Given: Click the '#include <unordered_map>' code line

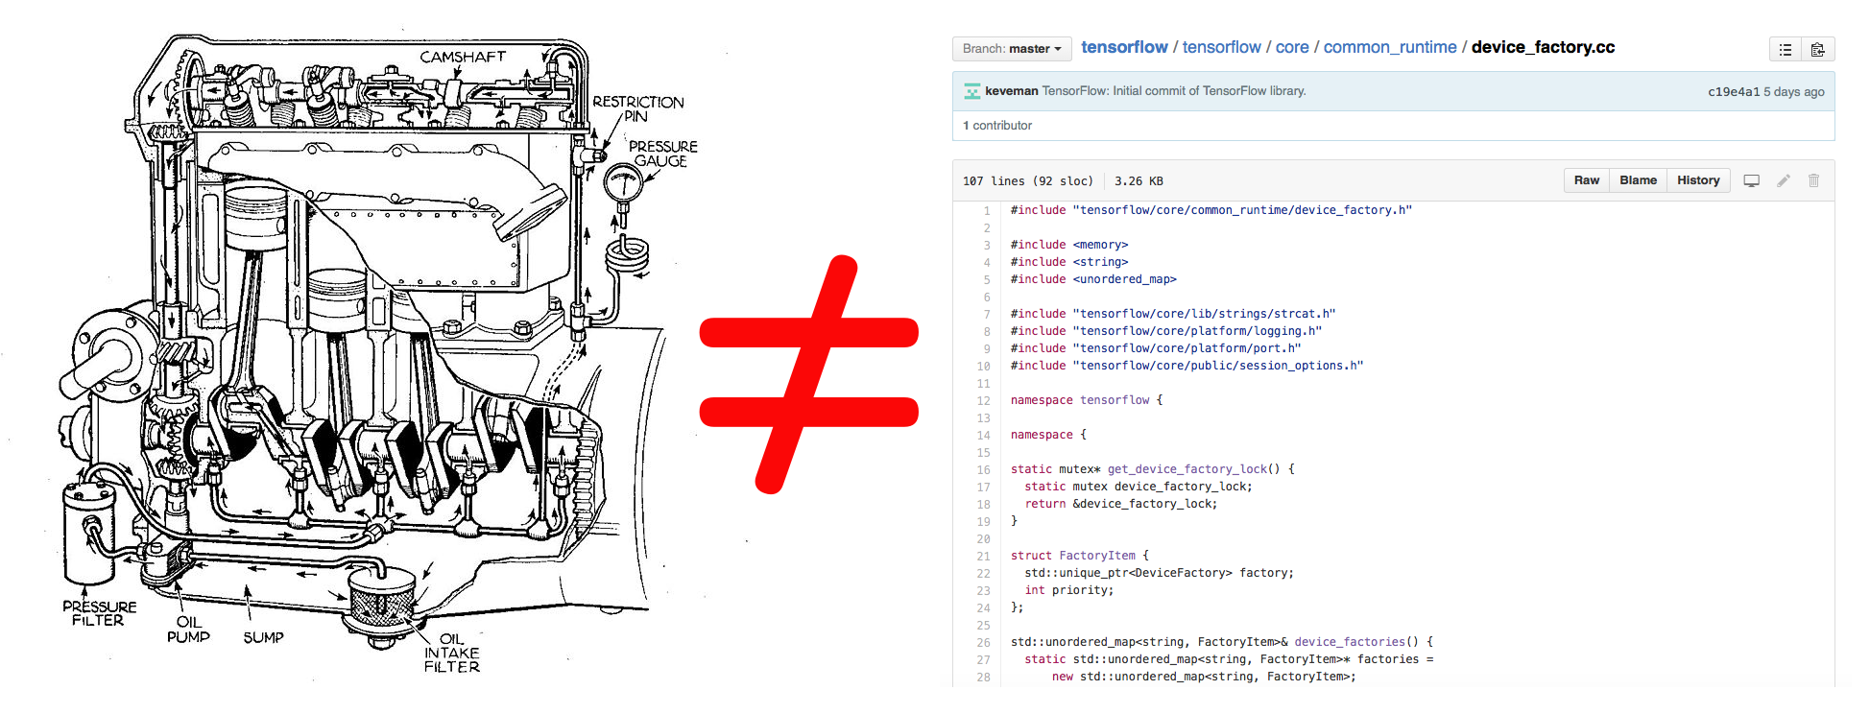Looking at the screenshot, I should pos(1093,279).
